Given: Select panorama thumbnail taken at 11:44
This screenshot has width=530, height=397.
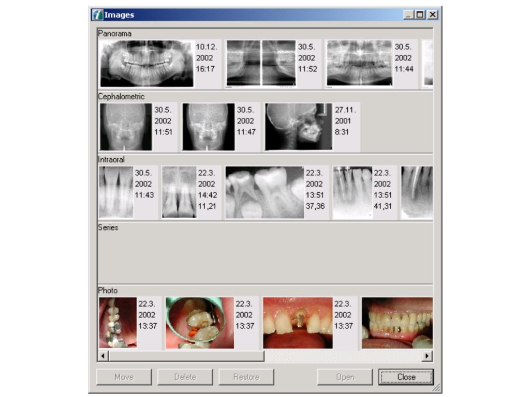Looking at the screenshot, I should click(359, 64).
